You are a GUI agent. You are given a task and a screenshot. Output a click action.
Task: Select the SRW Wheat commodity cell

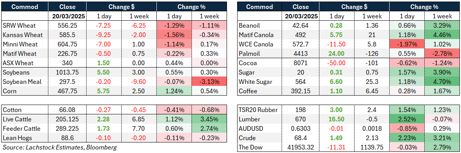click(25, 26)
